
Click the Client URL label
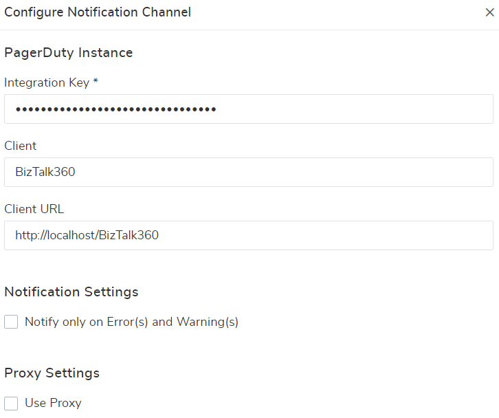(34, 209)
